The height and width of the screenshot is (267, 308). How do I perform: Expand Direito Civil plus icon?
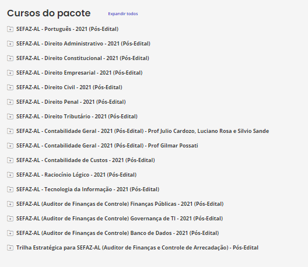click(10, 87)
